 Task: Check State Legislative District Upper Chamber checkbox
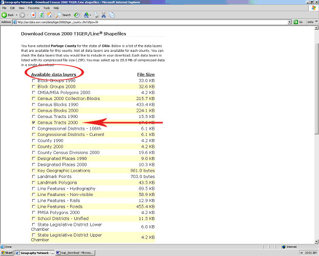pyautogui.click(x=34, y=235)
